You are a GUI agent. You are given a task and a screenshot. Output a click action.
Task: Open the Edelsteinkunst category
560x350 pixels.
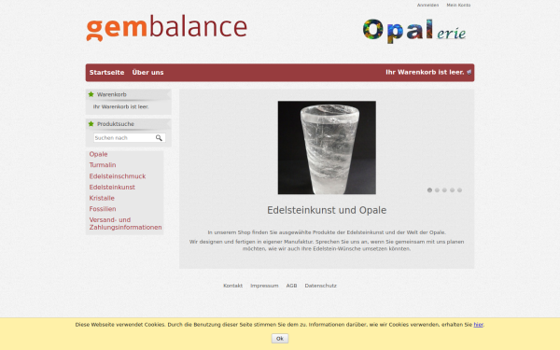pyautogui.click(x=112, y=188)
